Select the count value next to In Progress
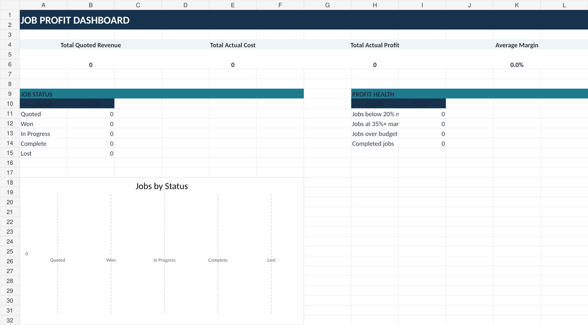588x325 pixels. [91, 134]
